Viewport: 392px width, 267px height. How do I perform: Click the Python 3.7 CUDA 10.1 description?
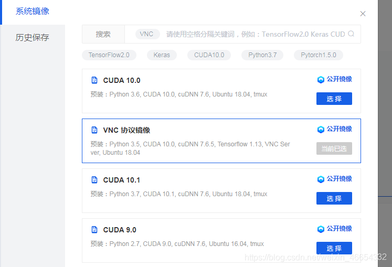point(179,194)
